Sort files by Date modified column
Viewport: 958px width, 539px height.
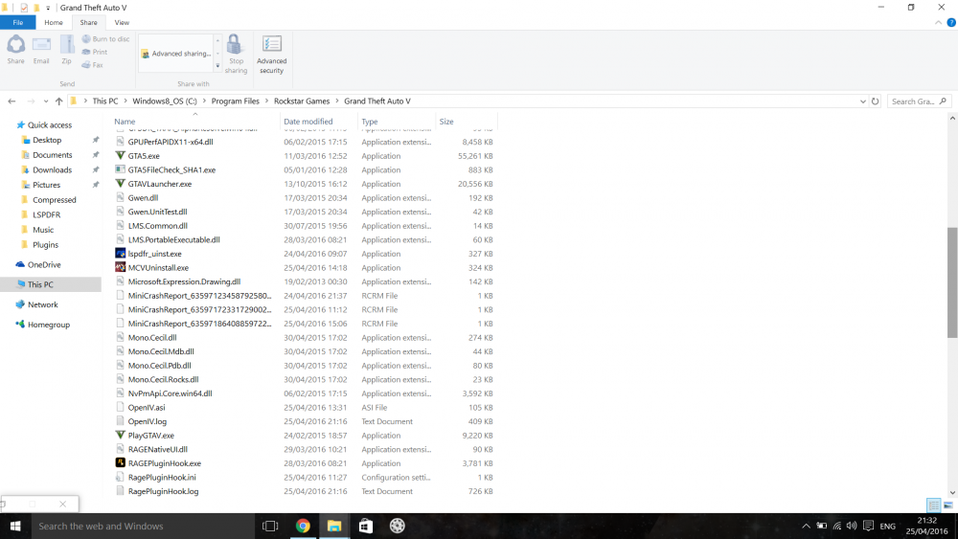click(x=308, y=122)
